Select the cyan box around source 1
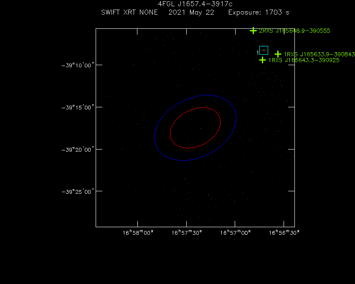 pyautogui.click(x=264, y=50)
